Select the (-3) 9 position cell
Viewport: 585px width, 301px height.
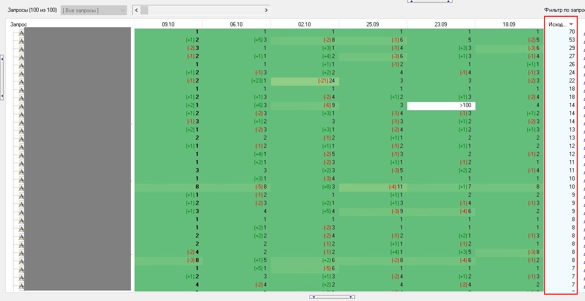click(x=373, y=211)
